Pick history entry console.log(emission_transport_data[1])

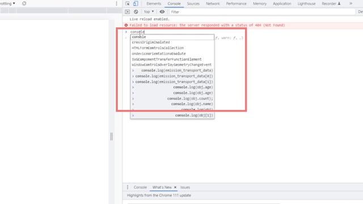[x=172, y=82]
